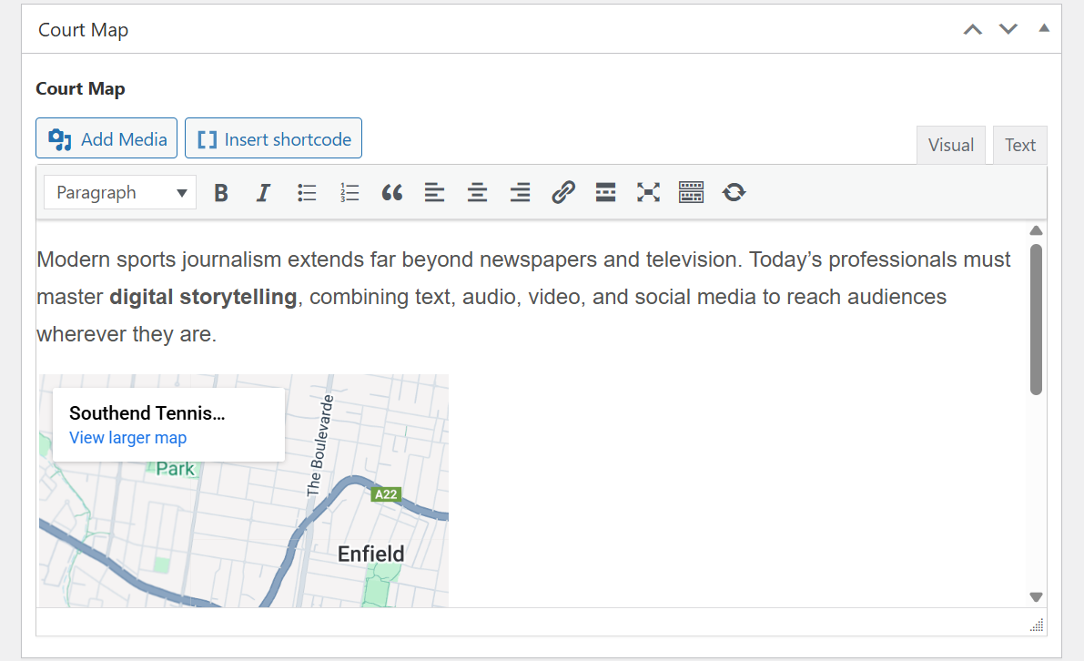The image size is (1084, 661).
Task: Open the insert/edit link tool
Action: point(563,193)
